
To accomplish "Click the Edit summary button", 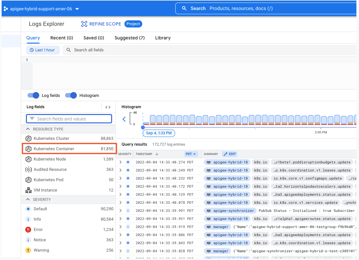I will pos(229,154).
